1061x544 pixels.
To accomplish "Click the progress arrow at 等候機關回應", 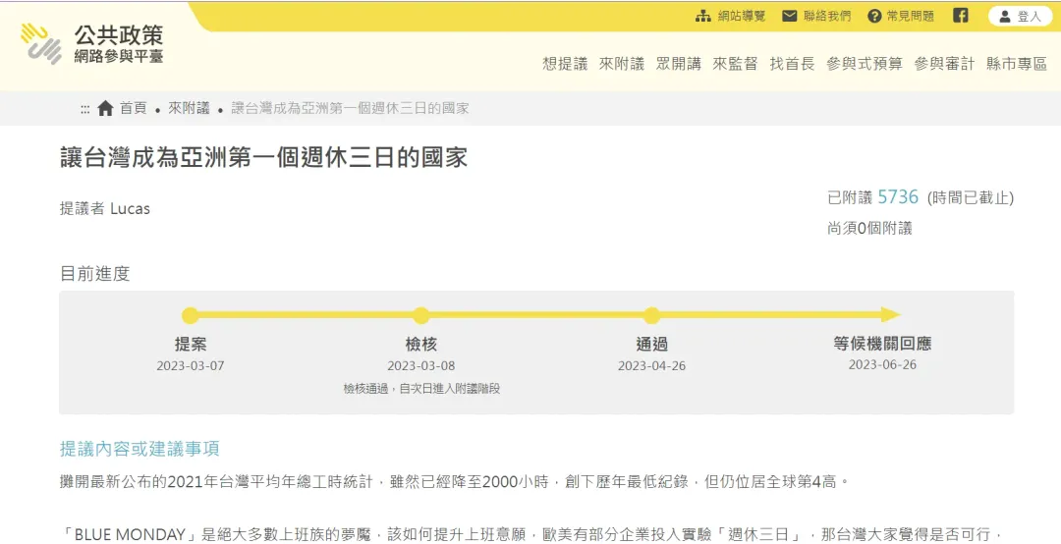I will click(x=890, y=314).
